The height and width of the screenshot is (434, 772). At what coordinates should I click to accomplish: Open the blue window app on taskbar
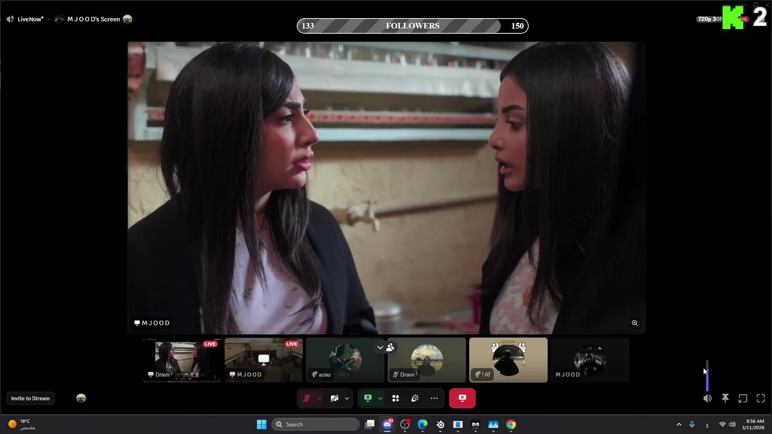point(458,424)
